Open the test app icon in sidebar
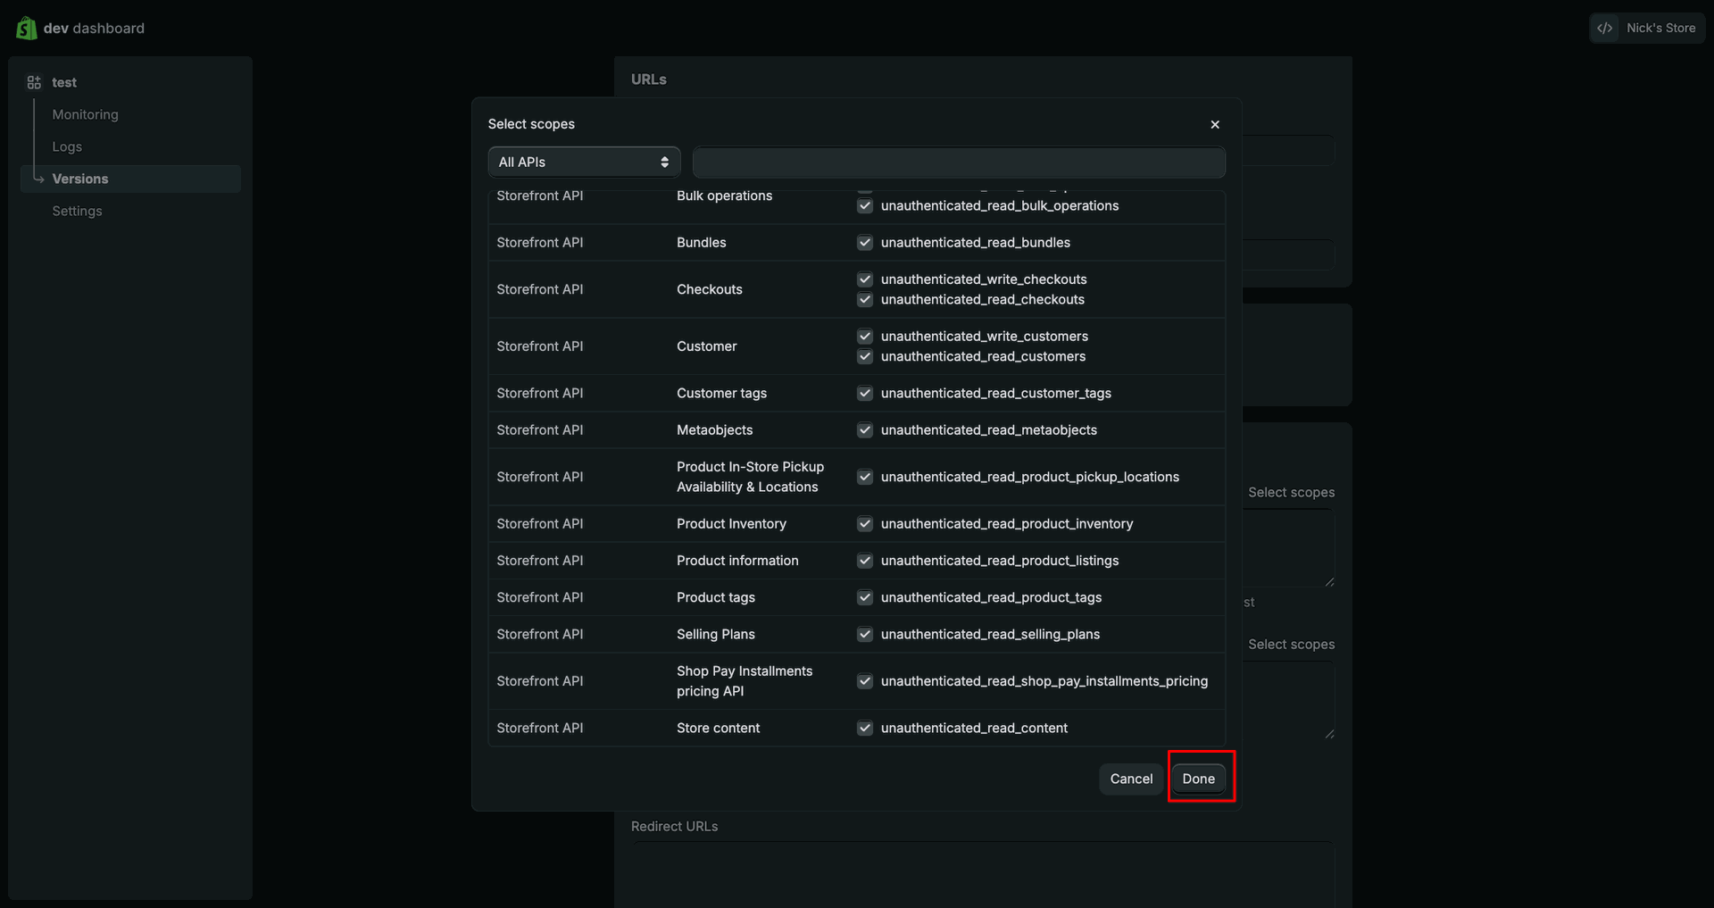 point(34,82)
